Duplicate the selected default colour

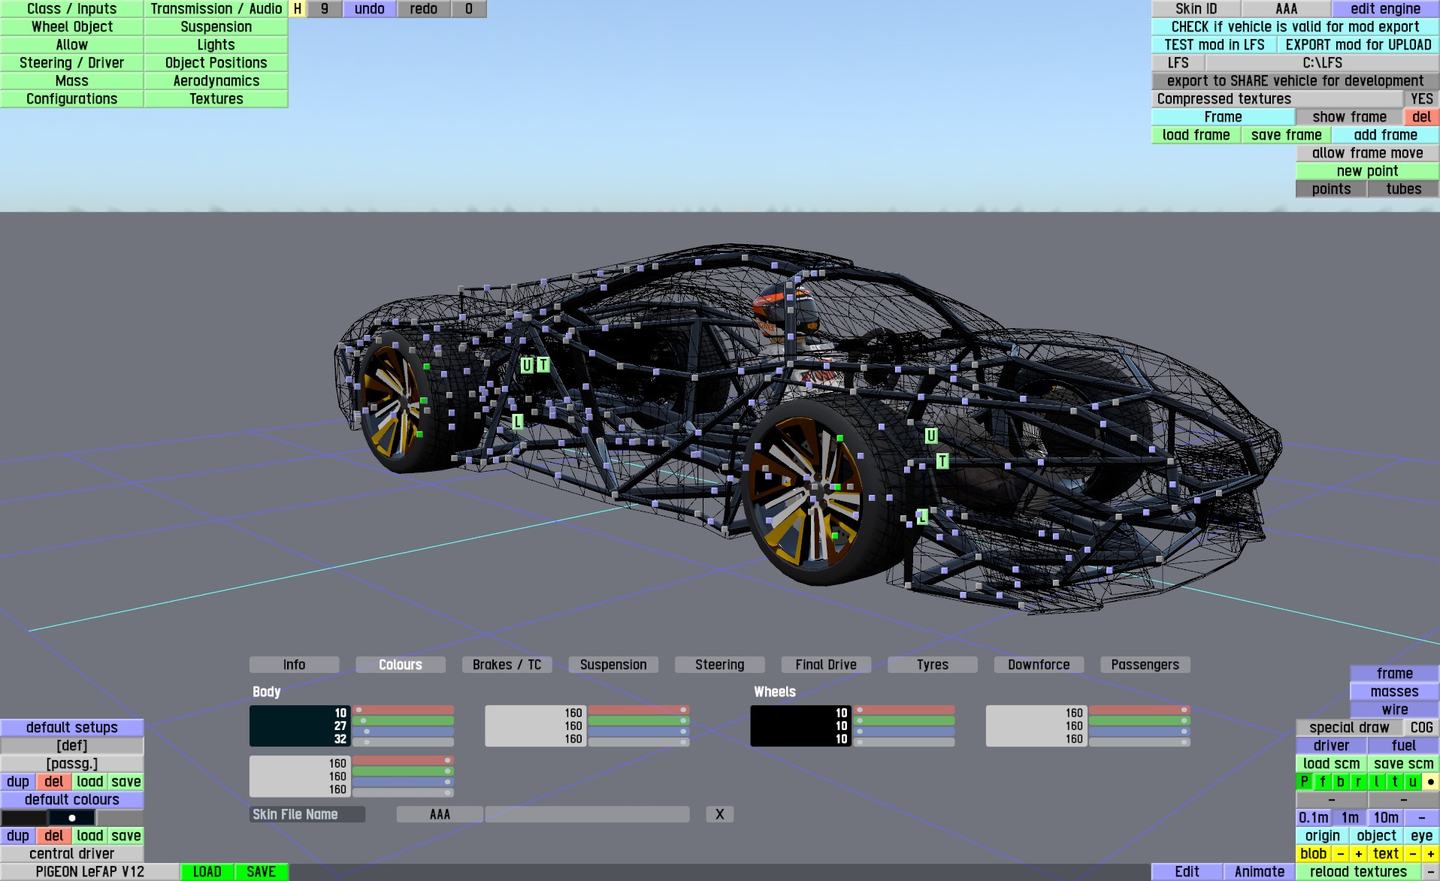[x=18, y=836]
